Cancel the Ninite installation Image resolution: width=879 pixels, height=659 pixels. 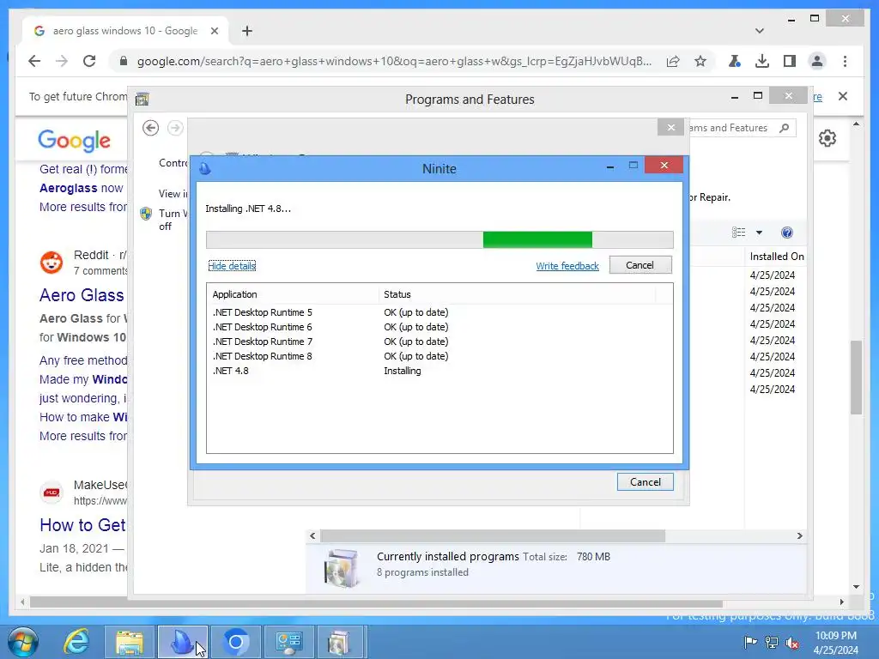tap(640, 265)
